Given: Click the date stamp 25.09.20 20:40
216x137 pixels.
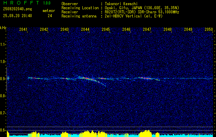Looking at the screenshot, I should (18, 16).
